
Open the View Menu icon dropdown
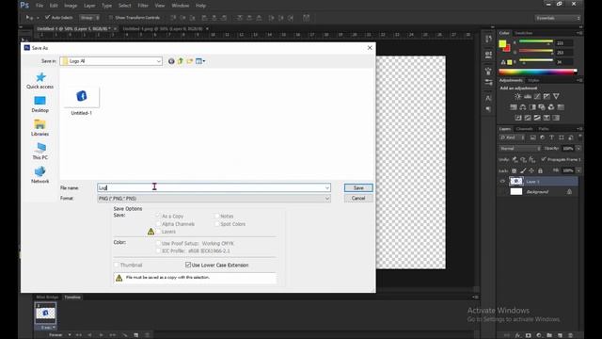click(200, 61)
